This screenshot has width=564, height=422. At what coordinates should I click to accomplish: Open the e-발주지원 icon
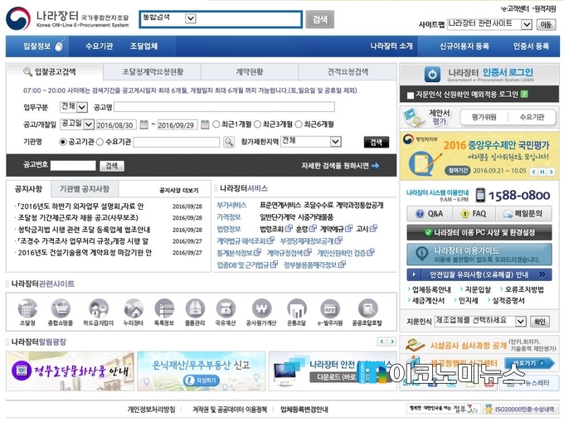pyautogui.click(x=330, y=308)
